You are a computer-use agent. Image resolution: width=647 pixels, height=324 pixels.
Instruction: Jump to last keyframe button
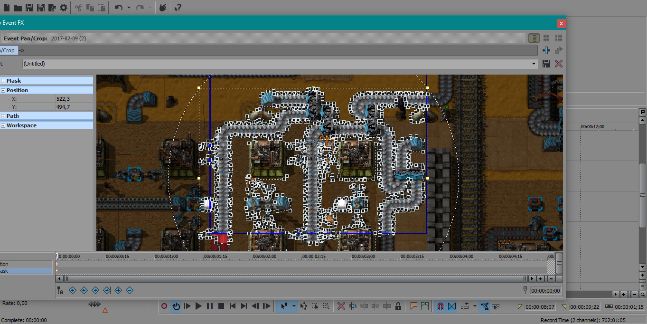tap(107, 290)
